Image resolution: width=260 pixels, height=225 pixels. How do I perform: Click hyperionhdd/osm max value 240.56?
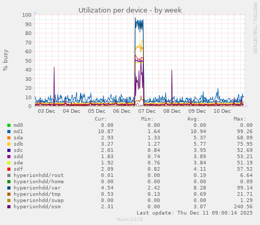tap(243, 207)
